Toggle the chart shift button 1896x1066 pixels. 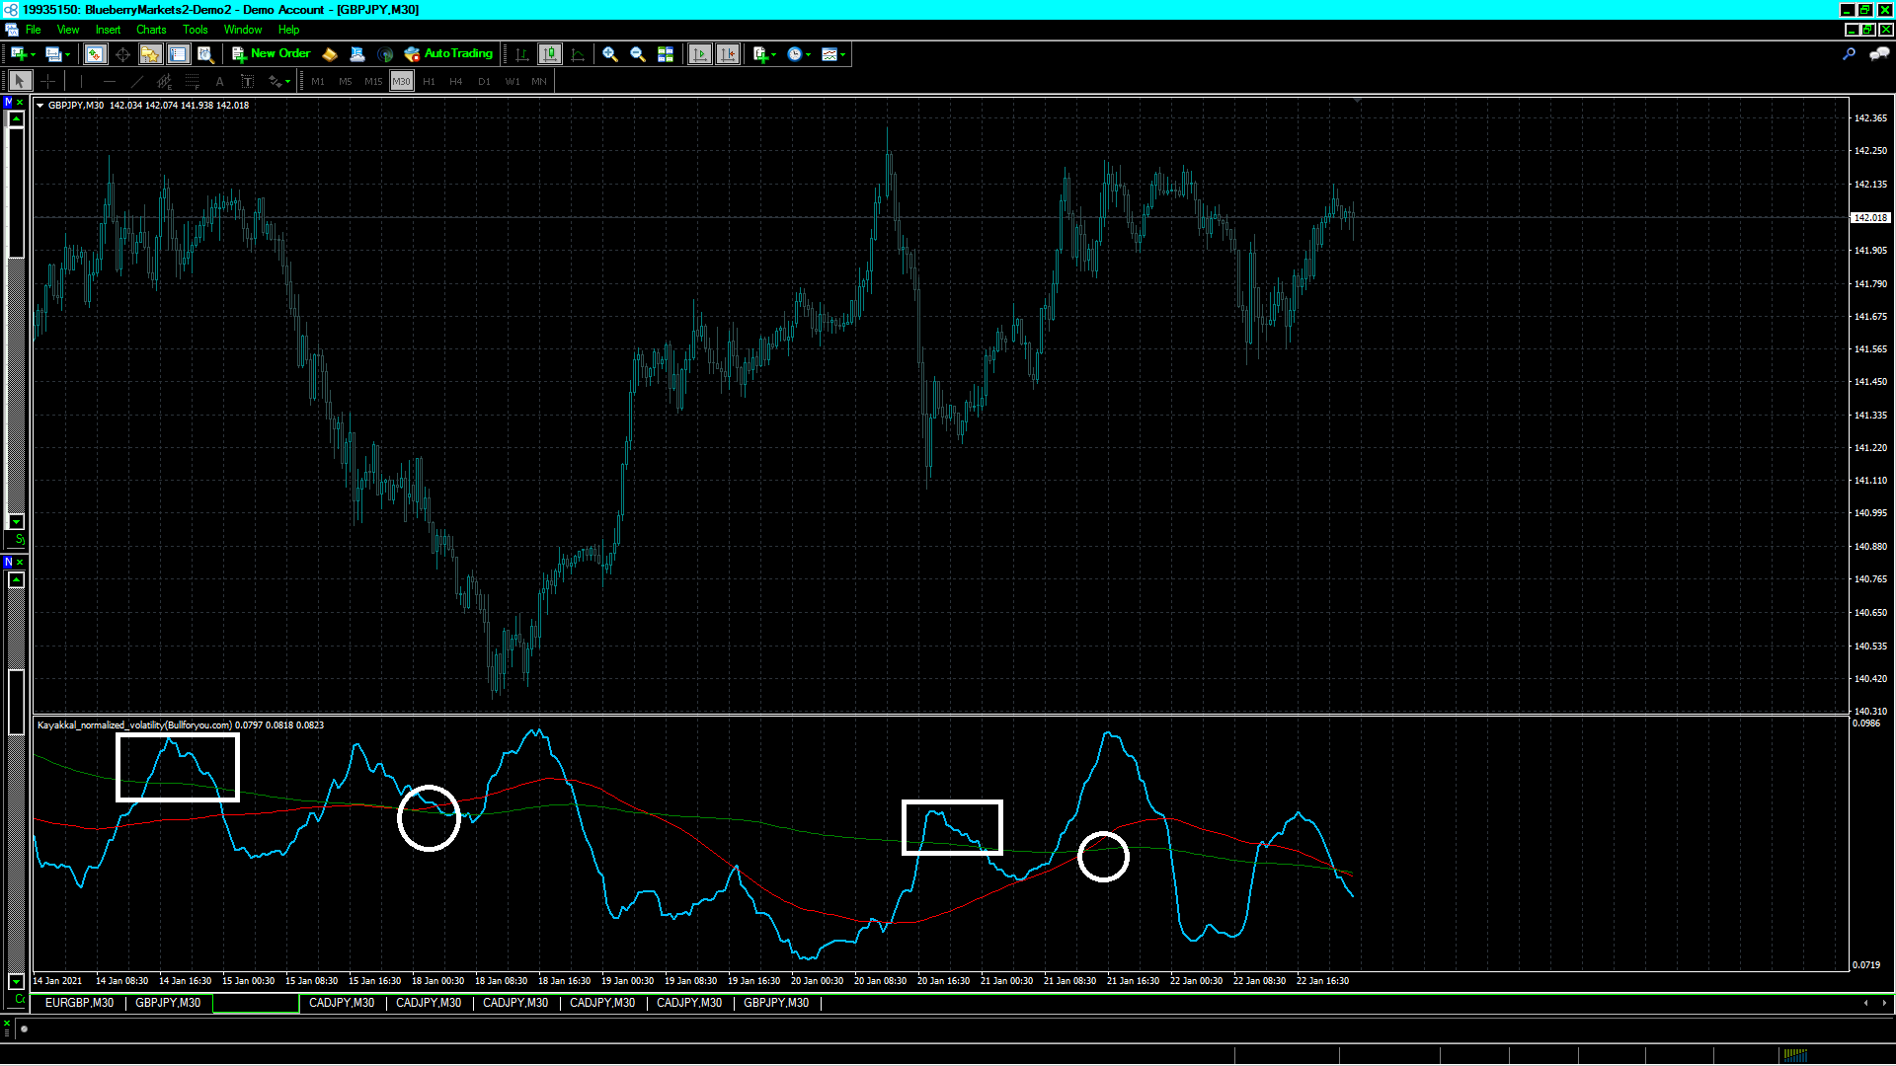click(728, 54)
